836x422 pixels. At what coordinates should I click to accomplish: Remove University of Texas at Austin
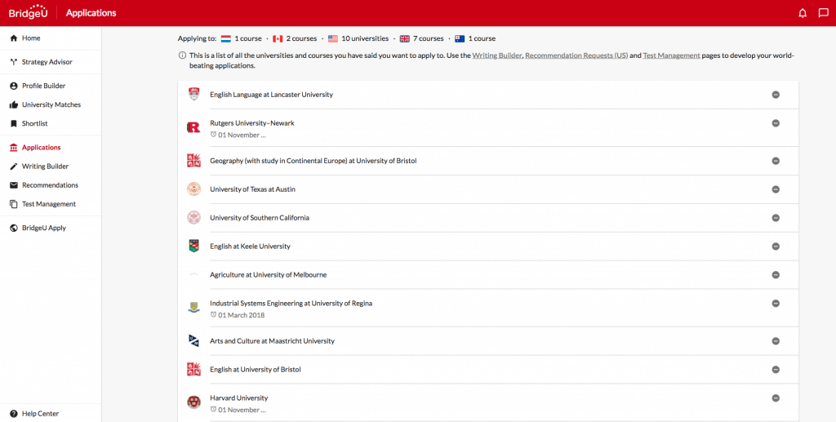pos(776,189)
